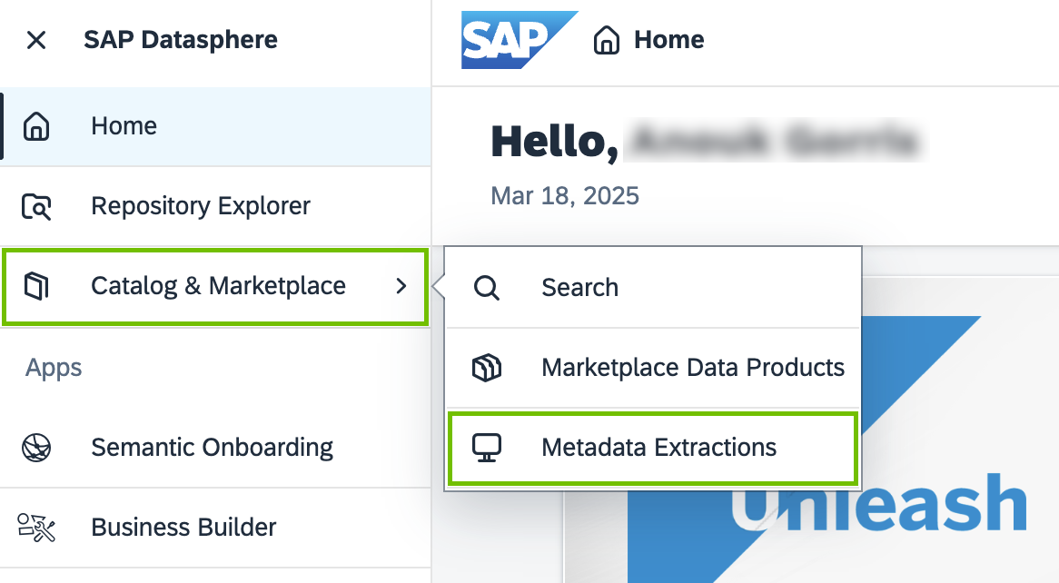Close the SAP Datasphere navigation panel
The height and width of the screenshot is (583, 1059).
coord(36,40)
